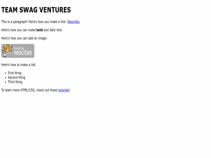Screen dimensions: 211x158
Task: Click the cat mascot in the badge
Action: [x=7, y=51]
